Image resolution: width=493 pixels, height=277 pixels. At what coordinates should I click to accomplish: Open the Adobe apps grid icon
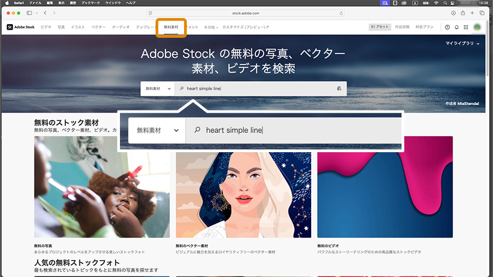(x=466, y=27)
